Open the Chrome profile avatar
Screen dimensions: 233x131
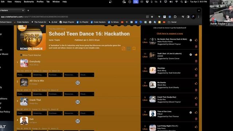point(193,17)
